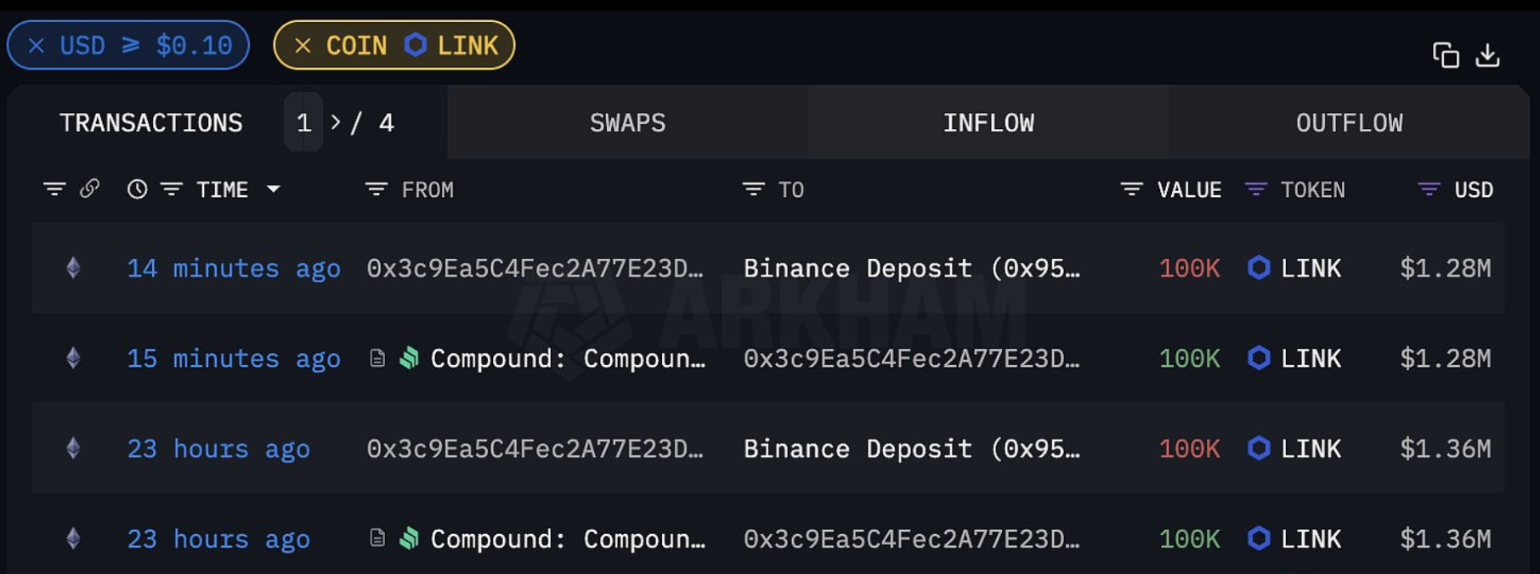
Task: Click the page number 1 field
Action: [303, 123]
